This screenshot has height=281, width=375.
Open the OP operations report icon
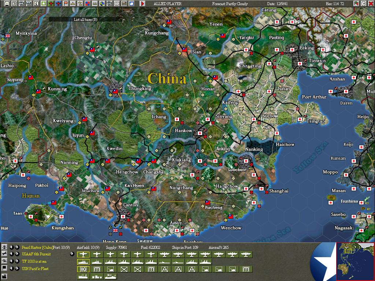(x=117, y=4)
